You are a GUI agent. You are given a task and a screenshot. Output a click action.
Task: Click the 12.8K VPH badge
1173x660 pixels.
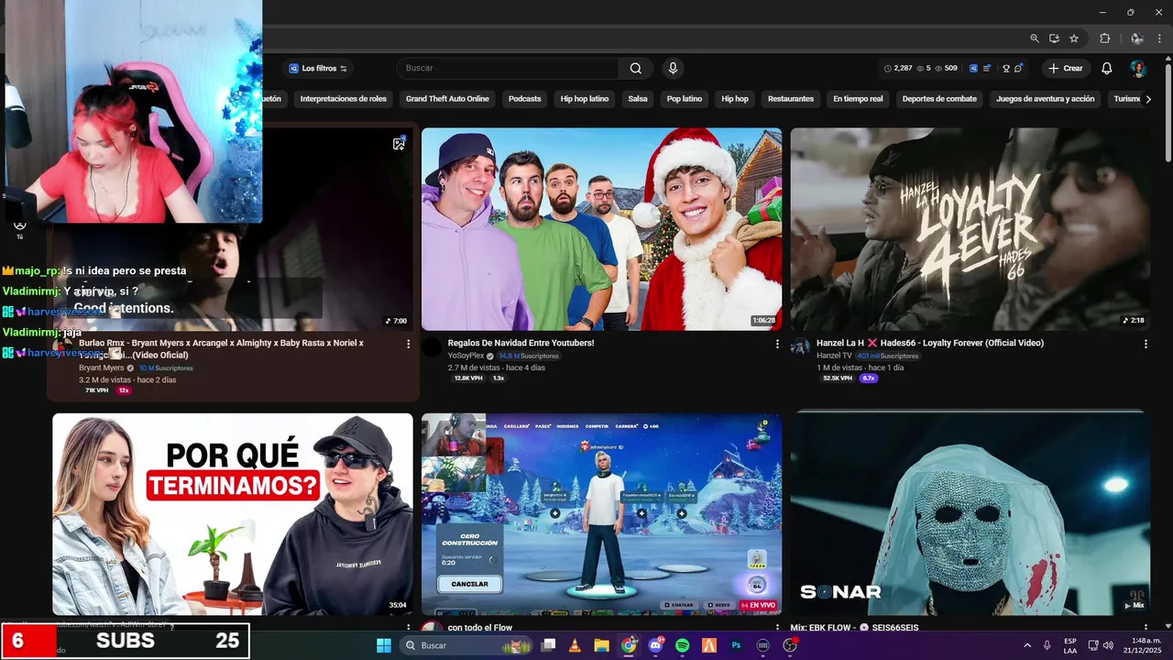tap(468, 378)
